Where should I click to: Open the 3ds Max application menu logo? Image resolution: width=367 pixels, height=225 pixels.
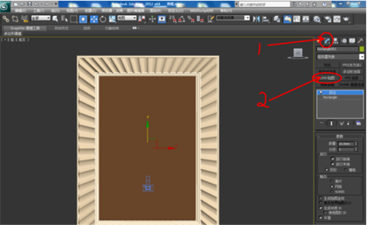point(5,6)
